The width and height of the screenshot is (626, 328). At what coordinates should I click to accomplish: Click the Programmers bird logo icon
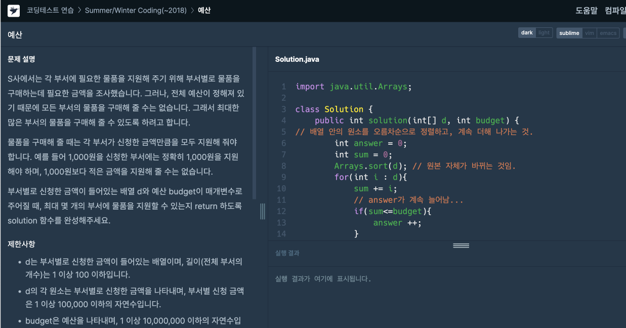(x=14, y=11)
